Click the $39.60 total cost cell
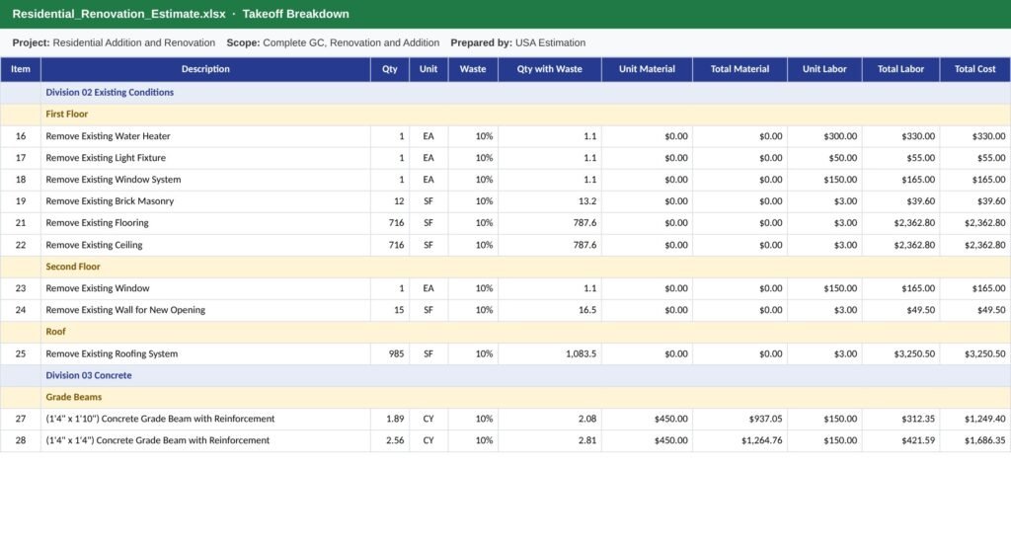 974,201
